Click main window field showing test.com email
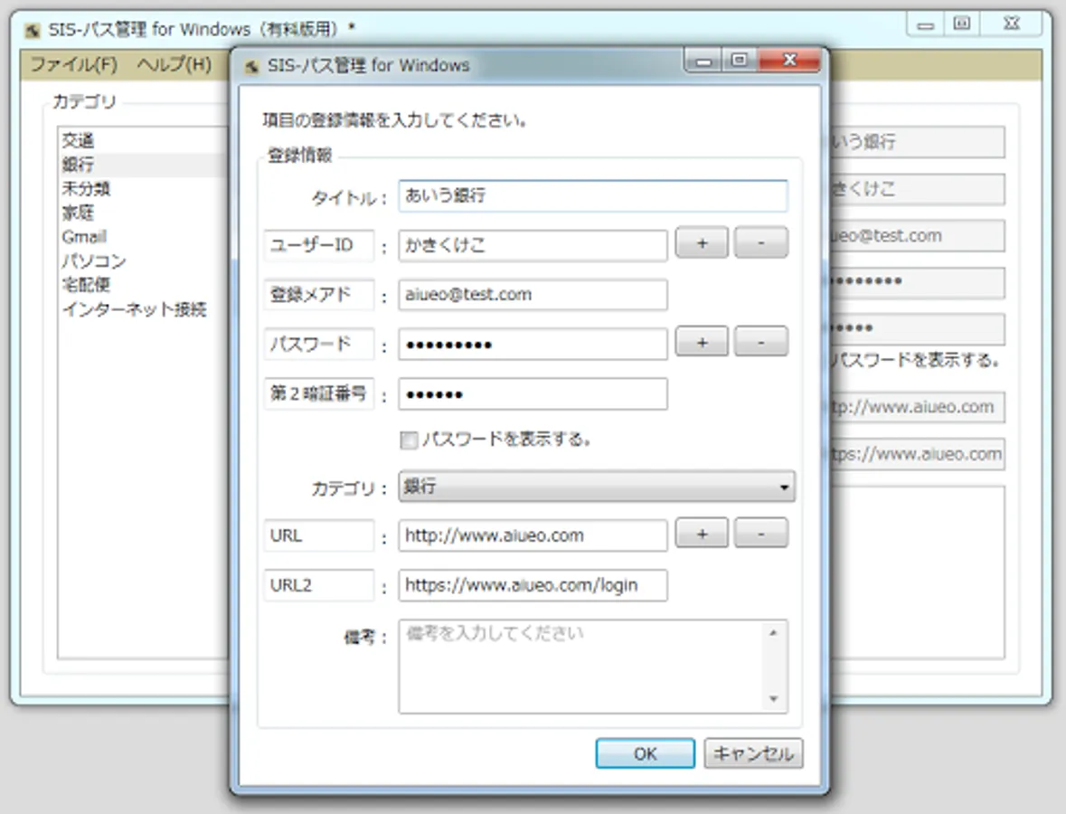Image resolution: width=1066 pixels, height=814 pixels. tap(917, 236)
